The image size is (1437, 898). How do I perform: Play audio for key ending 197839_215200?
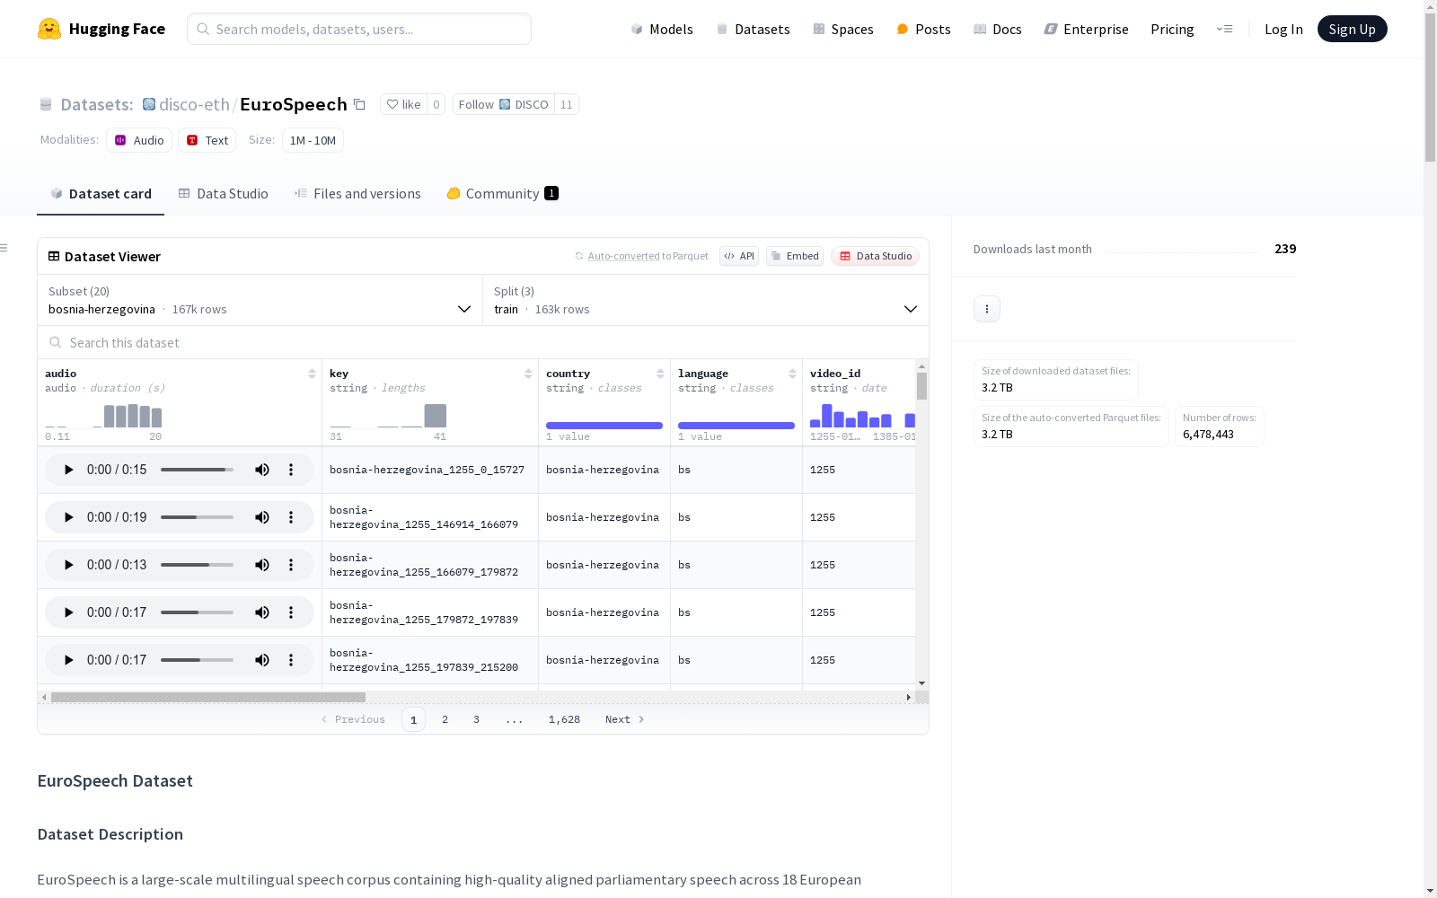(68, 660)
